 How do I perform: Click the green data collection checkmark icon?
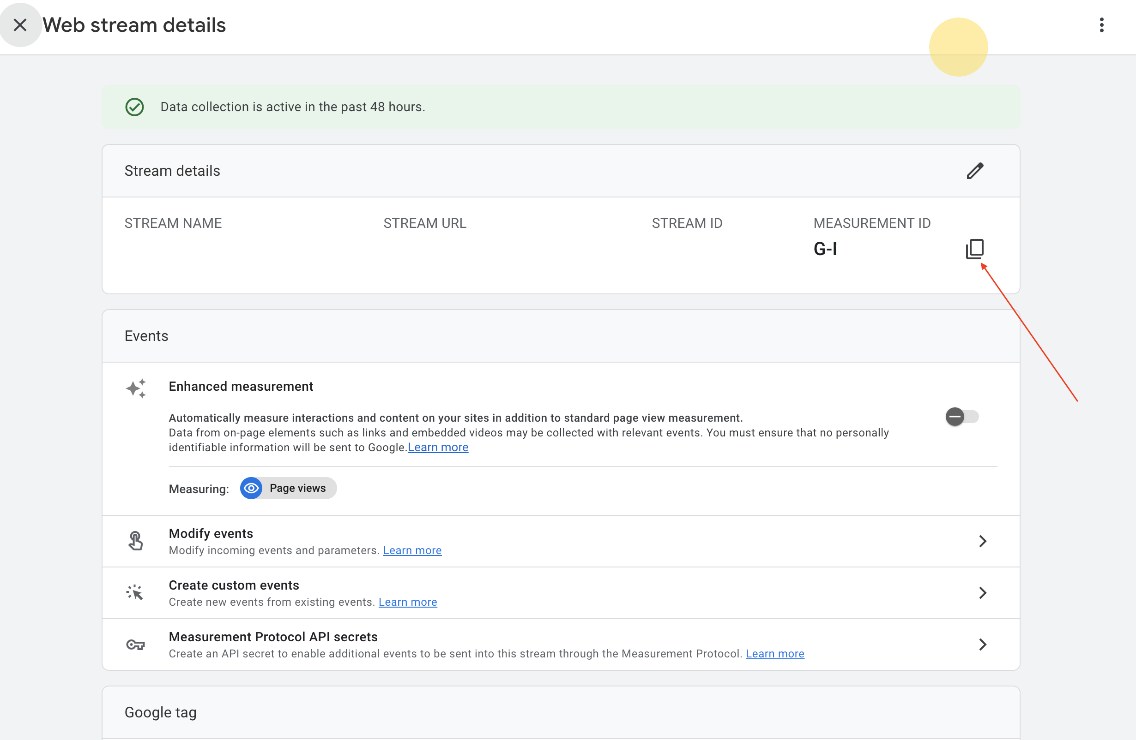click(134, 107)
